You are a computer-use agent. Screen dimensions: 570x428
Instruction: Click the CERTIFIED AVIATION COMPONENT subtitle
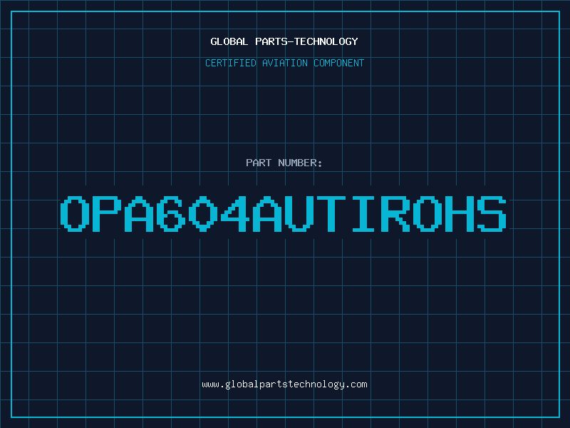(284, 63)
